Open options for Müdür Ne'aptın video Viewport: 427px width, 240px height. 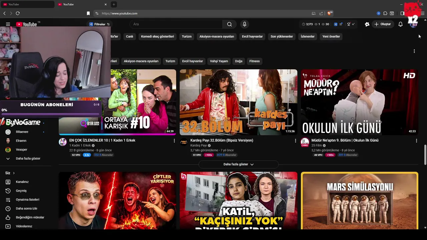pos(416,141)
